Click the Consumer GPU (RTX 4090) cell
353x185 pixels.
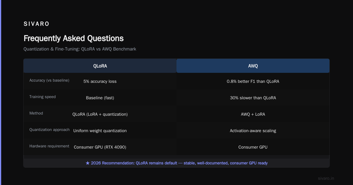(100, 147)
